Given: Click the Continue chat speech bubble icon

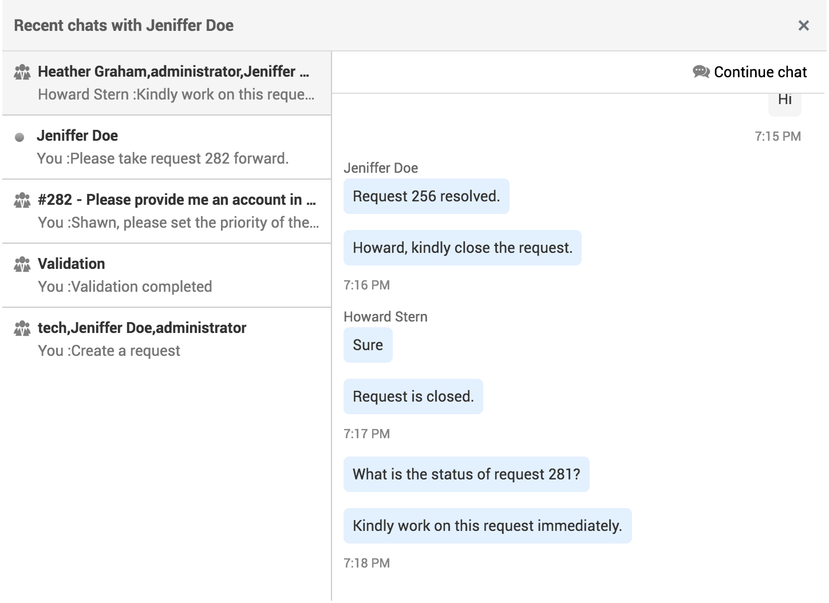Looking at the screenshot, I should 701,72.
